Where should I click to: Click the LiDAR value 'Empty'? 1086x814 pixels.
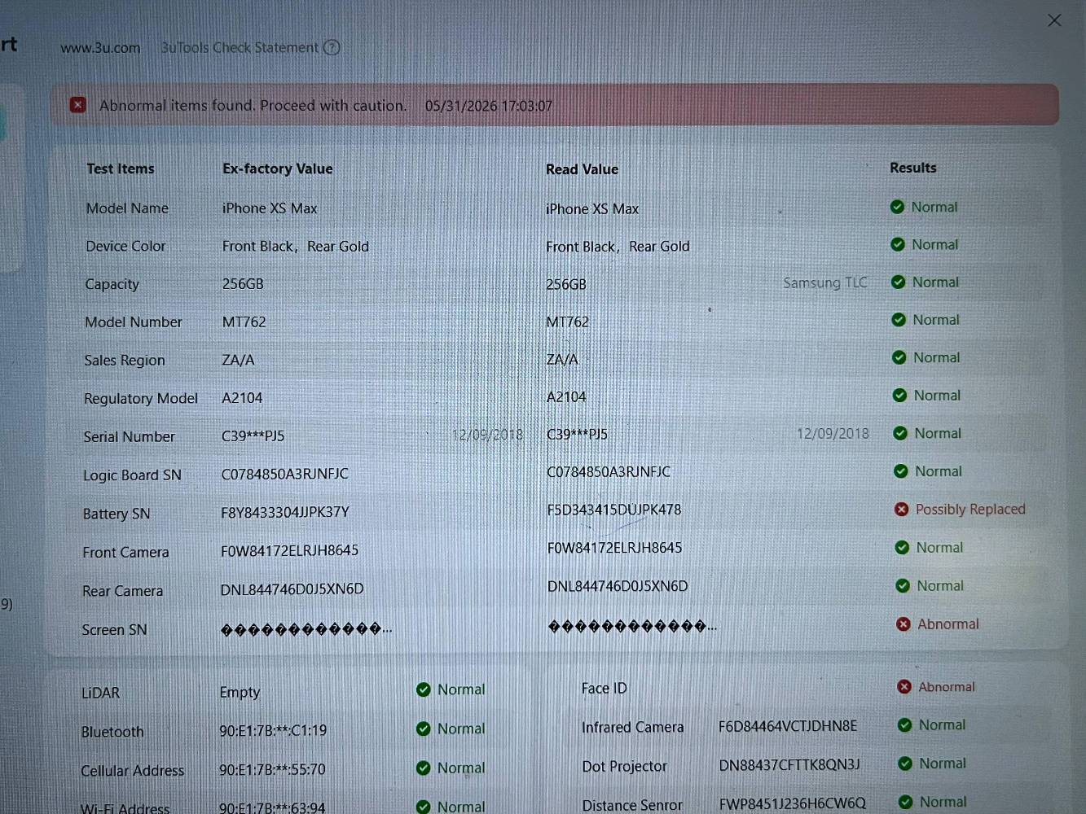240,692
